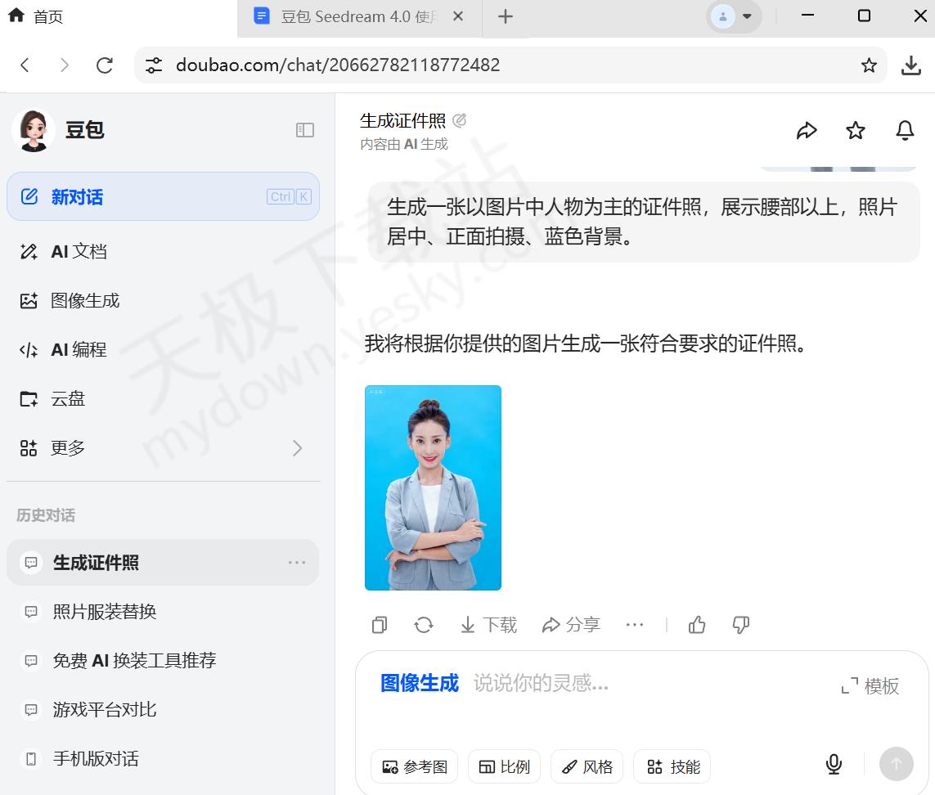Star this conversation as favorite
The height and width of the screenshot is (795, 935).
[x=856, y=131]
